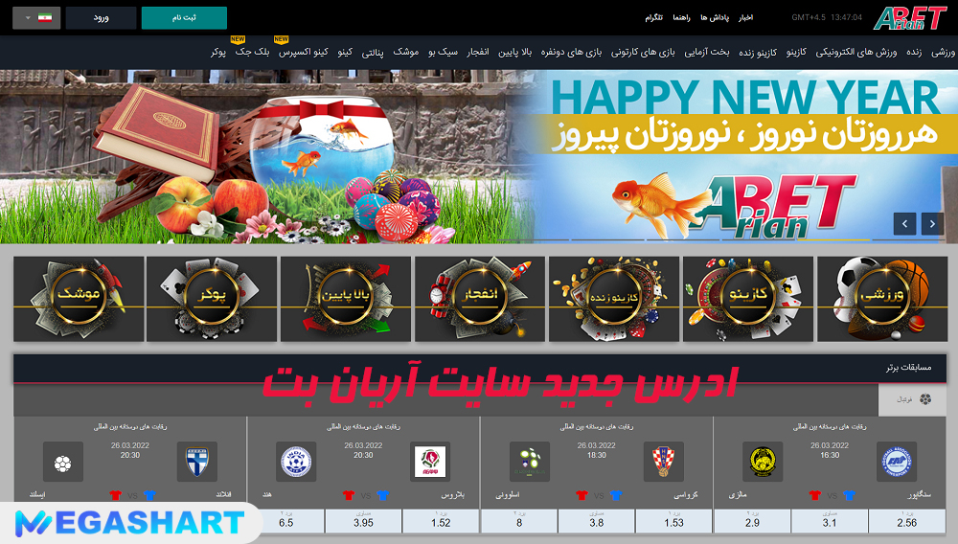Select بالا پایین in the top navigation bar
958x544 pixels.
[514, 53]
